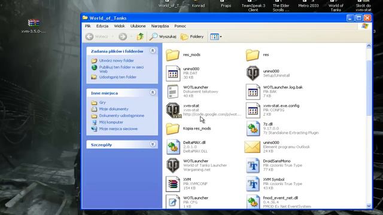Screen dimensions: 383x215
Task: Select the WOTLauncher.log.bak file icon
Action: pos(253,91)
